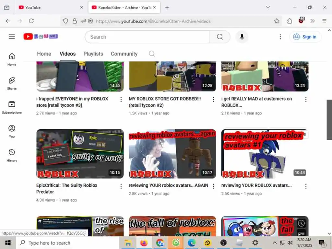The width and height of the screenshot is (332, 249).
Task: Open the YouTube guide hamburger menu
Action: coord(12,37)
